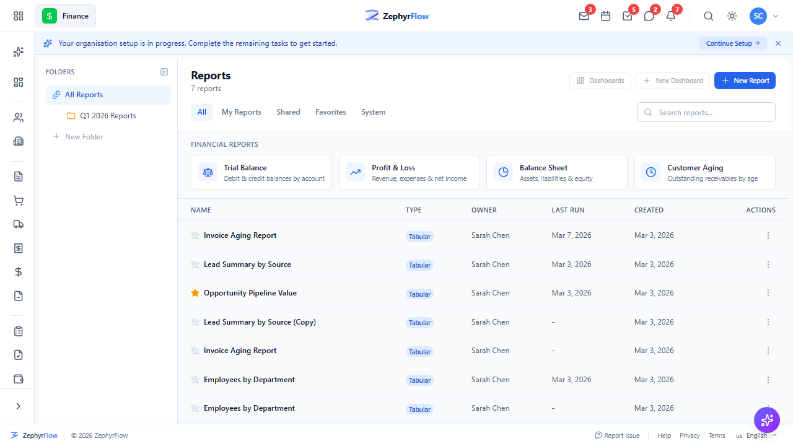
Task: Click Continue Setup in the banner
Action: pyautogui.click(x=733, y=43)
